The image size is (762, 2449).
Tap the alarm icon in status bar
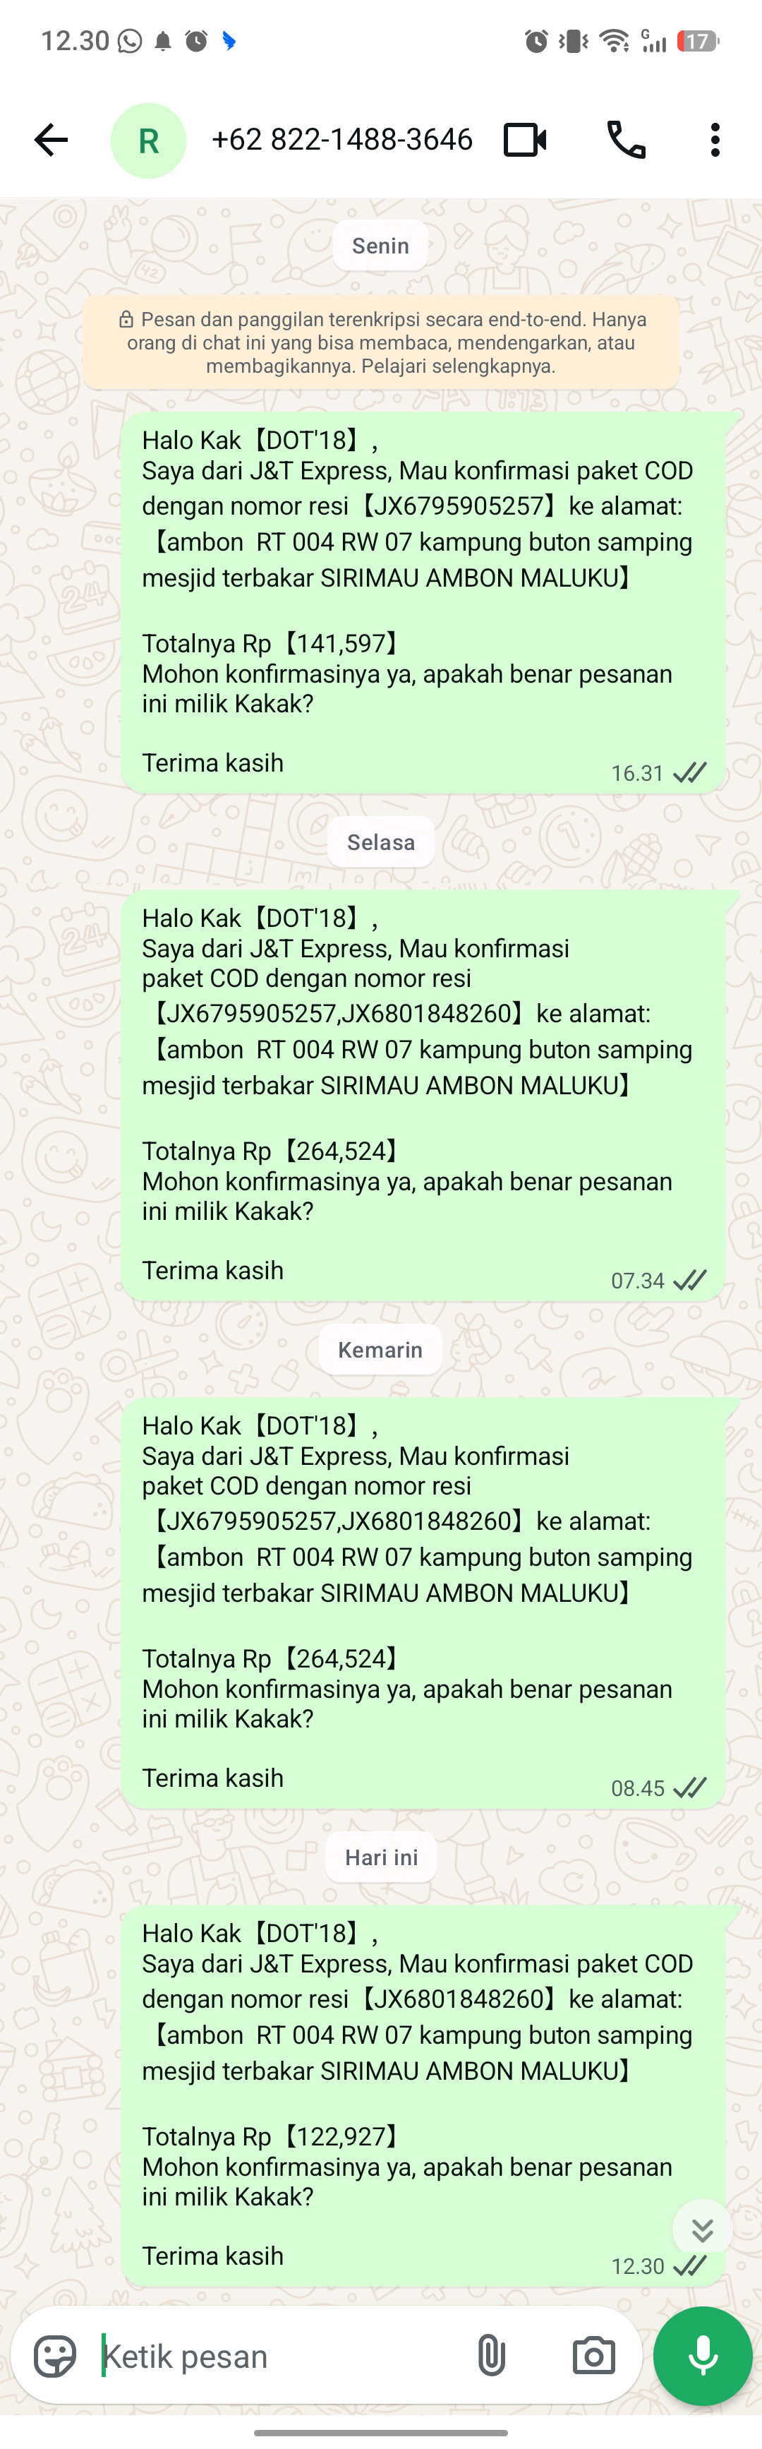[x=536, y=41]
